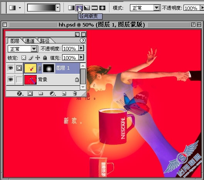Add a layer style with the f icon
This screenshot has width=204, height=180.
click(x=20, y=93)
